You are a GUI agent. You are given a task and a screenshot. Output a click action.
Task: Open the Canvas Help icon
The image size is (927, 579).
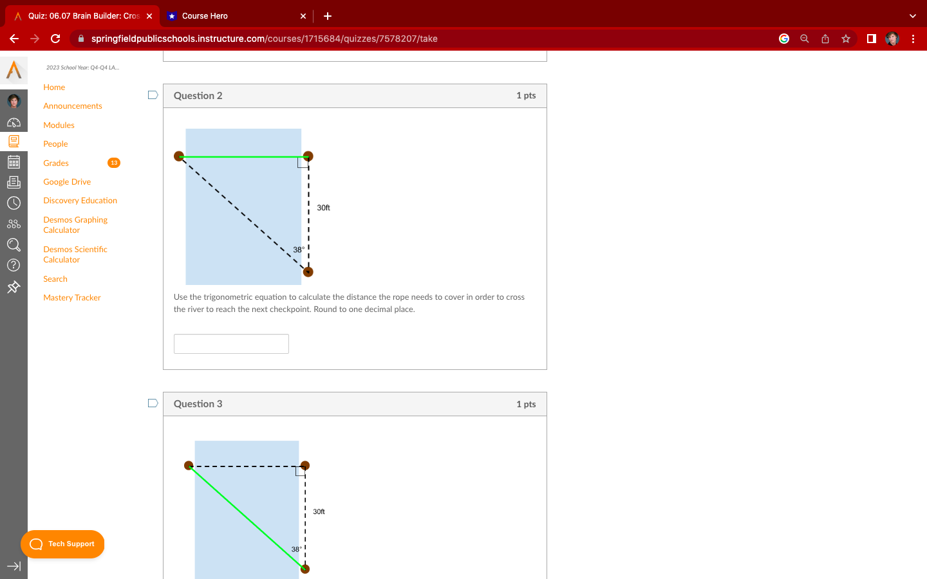pos(14,265)
